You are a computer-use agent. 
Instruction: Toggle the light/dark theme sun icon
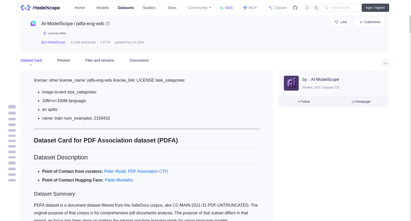pyautogui.click(x=307, y=8)
